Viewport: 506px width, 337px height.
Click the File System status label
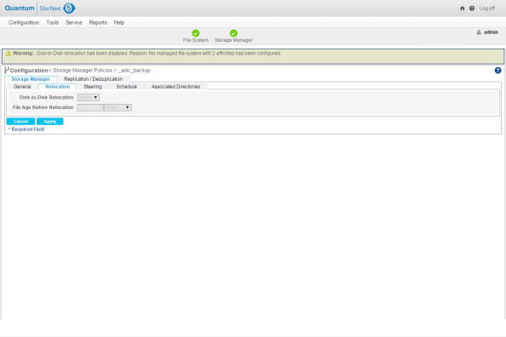[x=196, y=40]
